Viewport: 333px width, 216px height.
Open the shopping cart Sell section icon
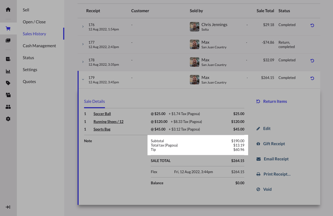point(8,28)
